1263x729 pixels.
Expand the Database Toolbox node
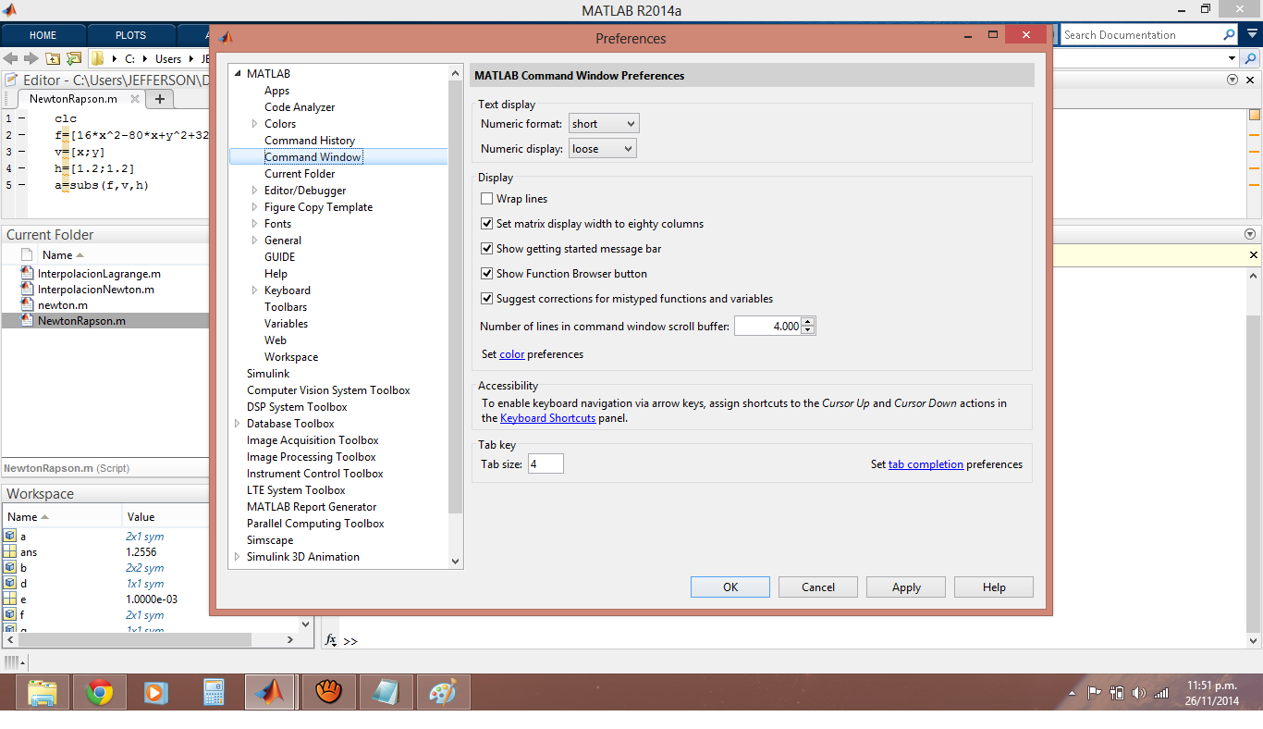(x=238, y=424)
